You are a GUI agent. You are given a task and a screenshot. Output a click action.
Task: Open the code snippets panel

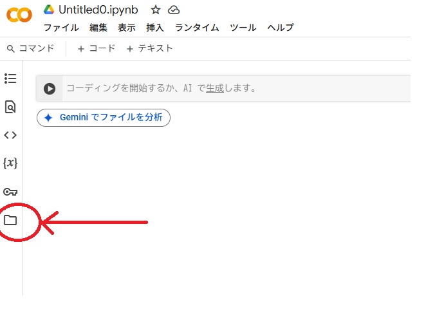(10, 135)
